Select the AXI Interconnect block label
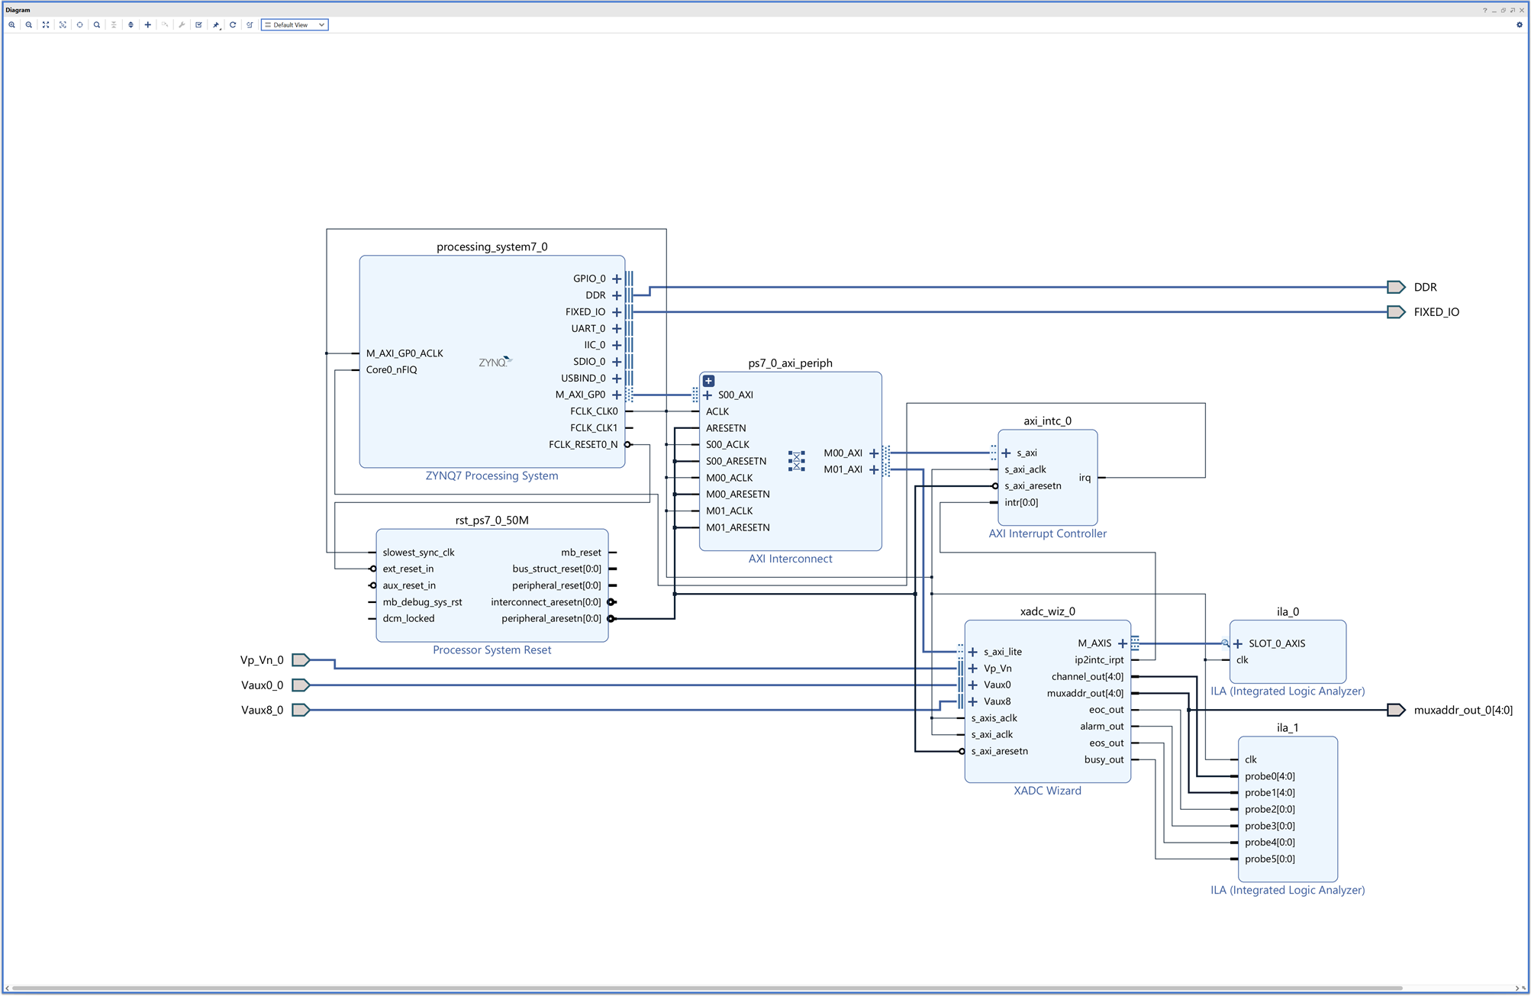Viewport: 1531px width, 996px height. pyautogui.click(x=790, y=559)
